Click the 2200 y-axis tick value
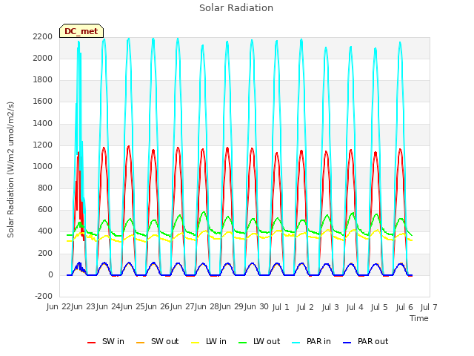 (43, 36)
